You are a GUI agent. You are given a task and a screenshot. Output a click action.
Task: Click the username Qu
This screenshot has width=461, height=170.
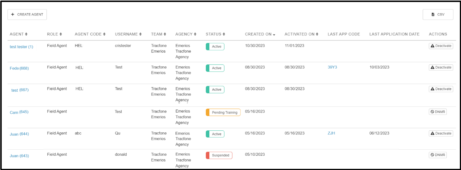pos(118,133)
